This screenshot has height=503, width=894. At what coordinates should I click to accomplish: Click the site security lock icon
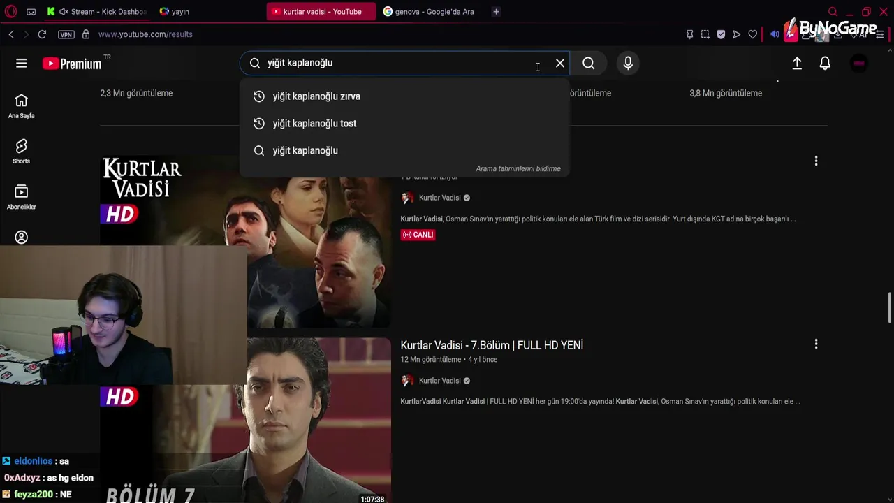(x=86, y=34)
